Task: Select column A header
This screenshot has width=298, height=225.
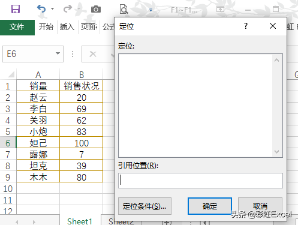Action: [38, 75]
